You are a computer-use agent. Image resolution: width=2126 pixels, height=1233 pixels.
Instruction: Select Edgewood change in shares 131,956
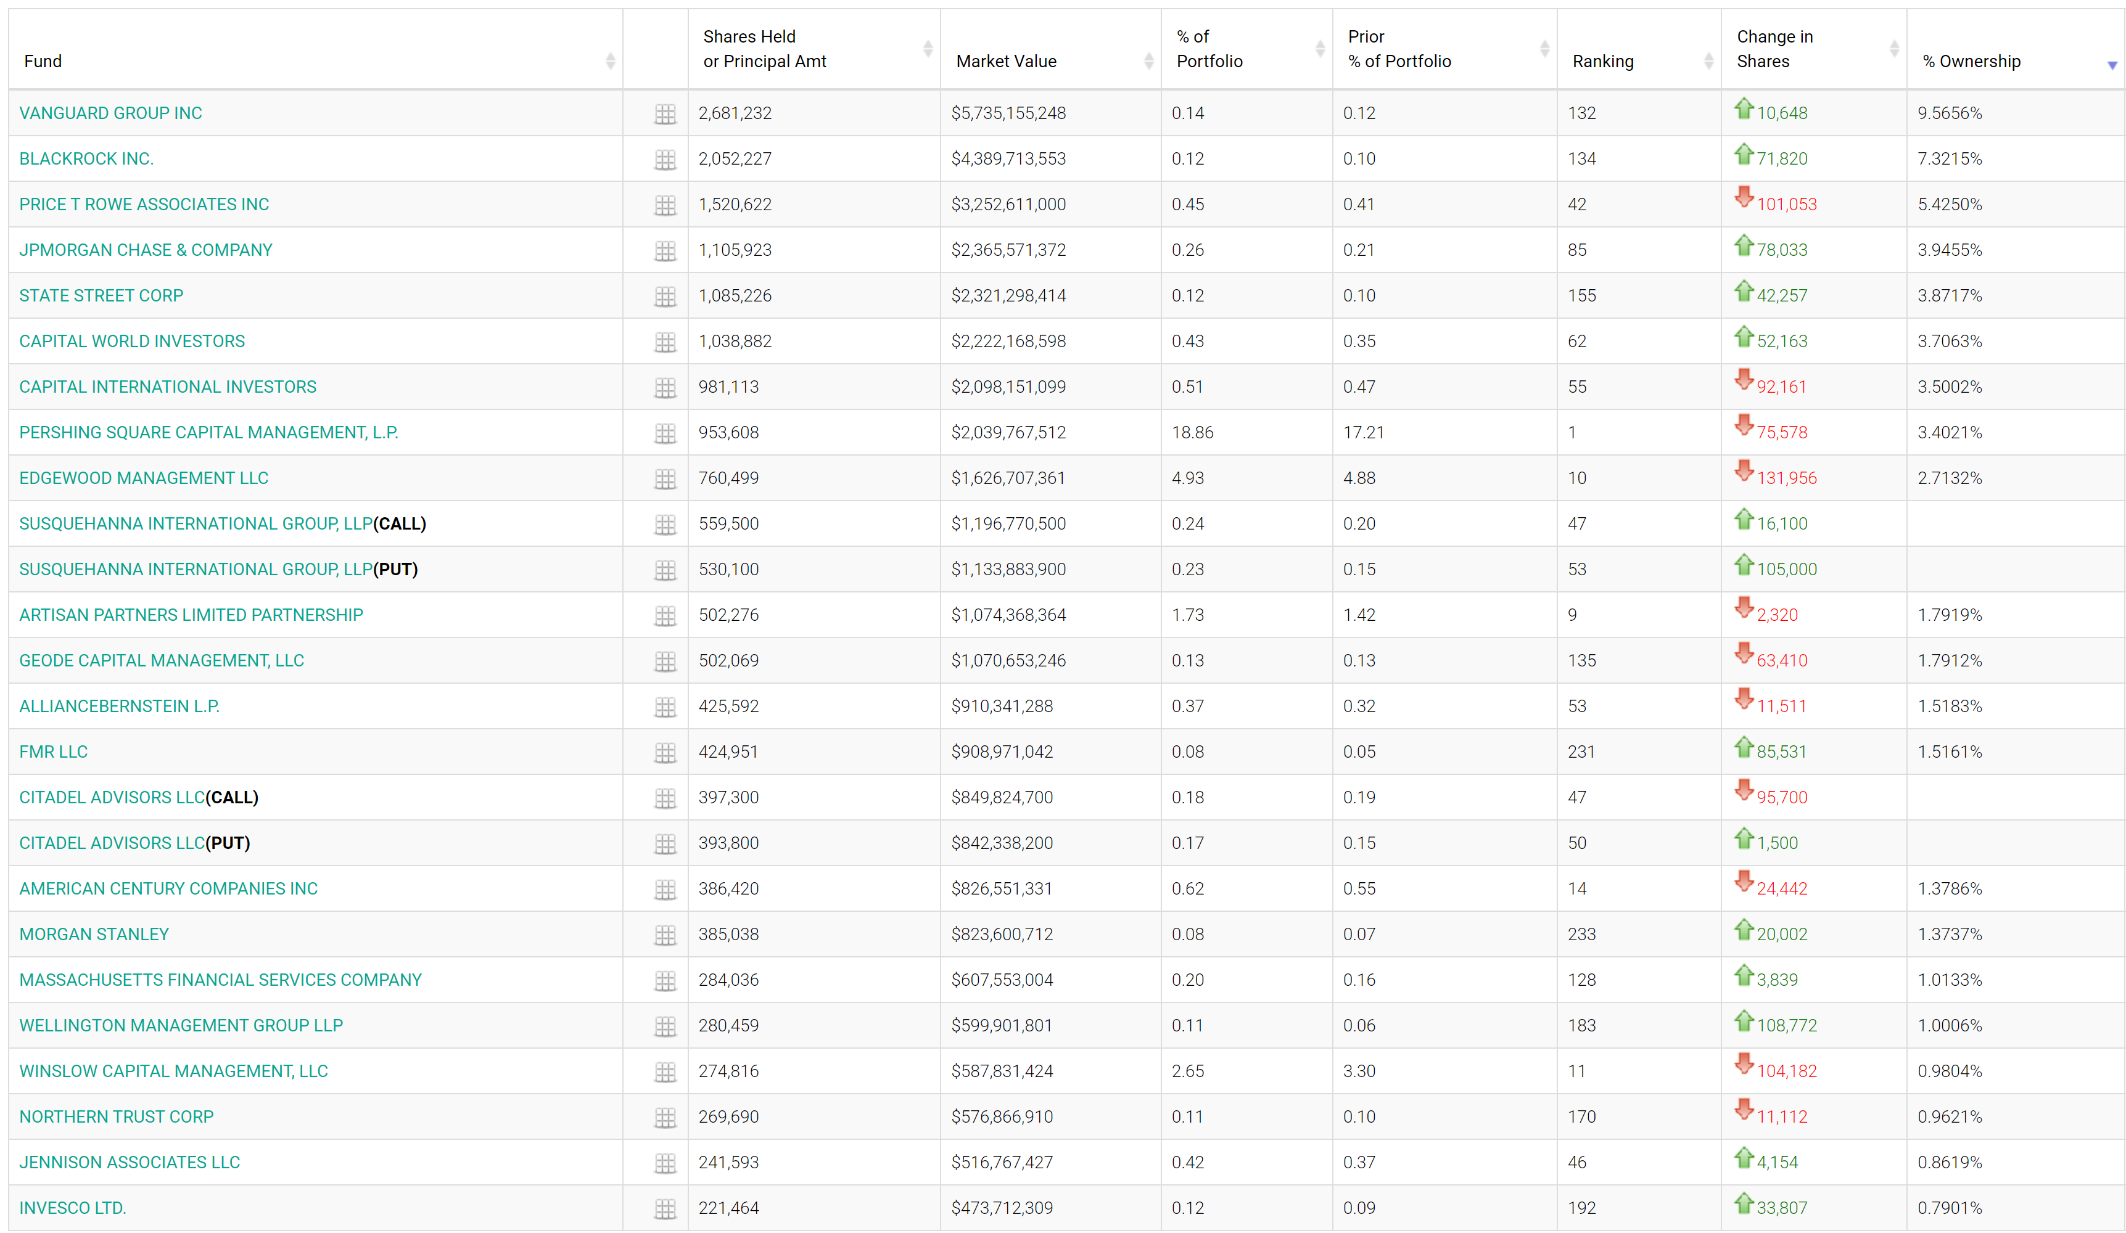(x=1786, y=477)
